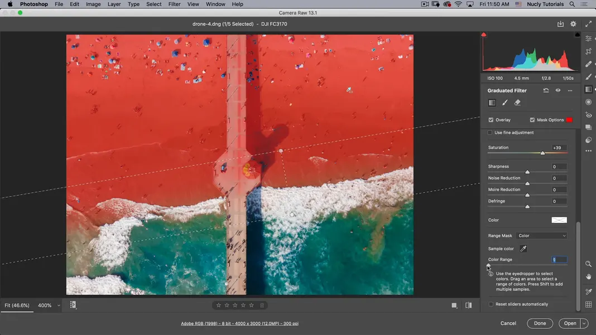Toggle highlight clipping warning in histogram
This screenshot has height=335, width=596.
[x=578, y=35]
